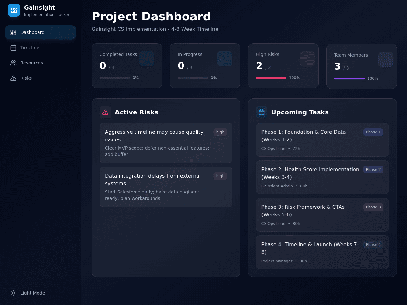Click the Phase 3 badge
Image resolution: width=407 pixels, height=305 pixels.
coord(373,207)
